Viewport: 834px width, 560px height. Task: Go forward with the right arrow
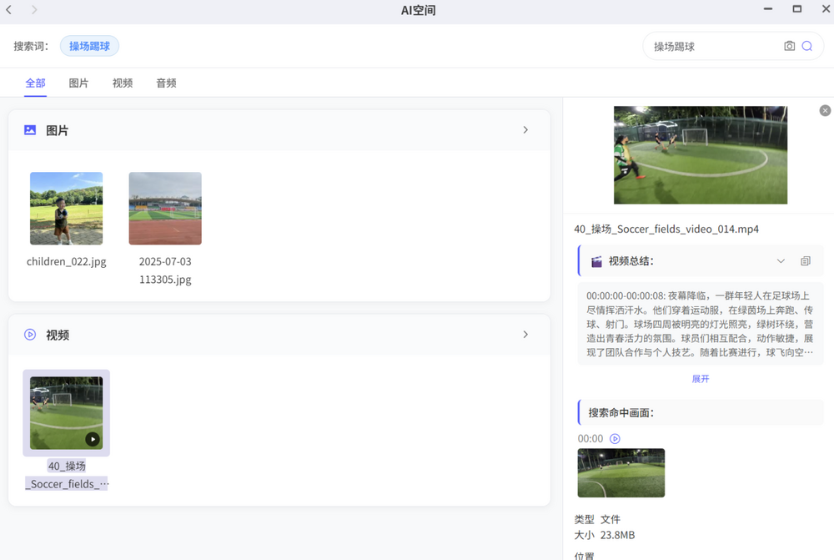pyautogui.click(x=34, y=10)
